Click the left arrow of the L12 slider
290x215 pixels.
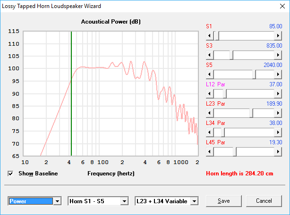point(210,94)
